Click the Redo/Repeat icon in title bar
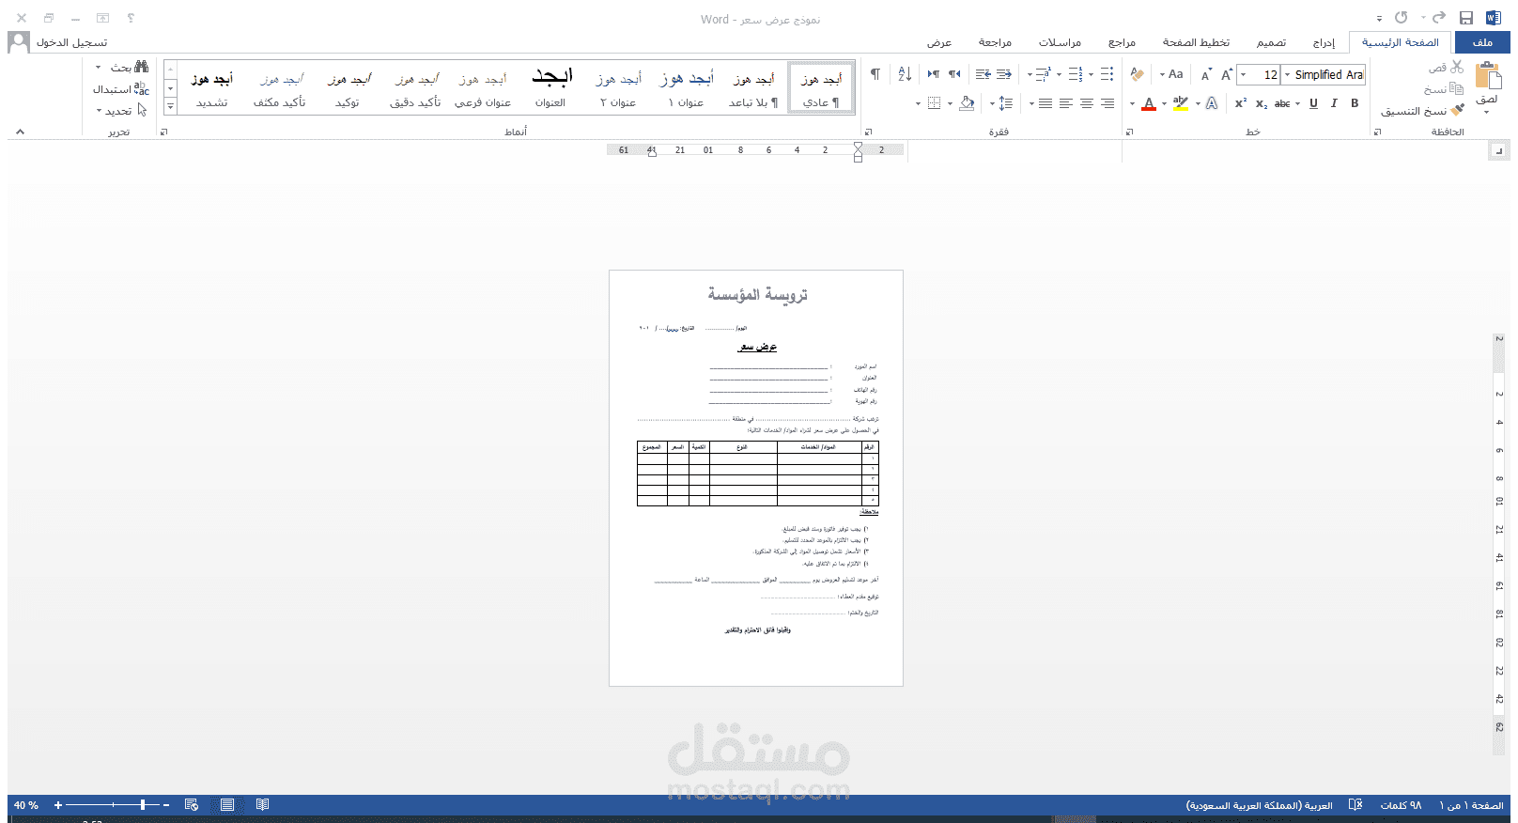Screen dimensions: 1518x823 (x=1402, y=18)
